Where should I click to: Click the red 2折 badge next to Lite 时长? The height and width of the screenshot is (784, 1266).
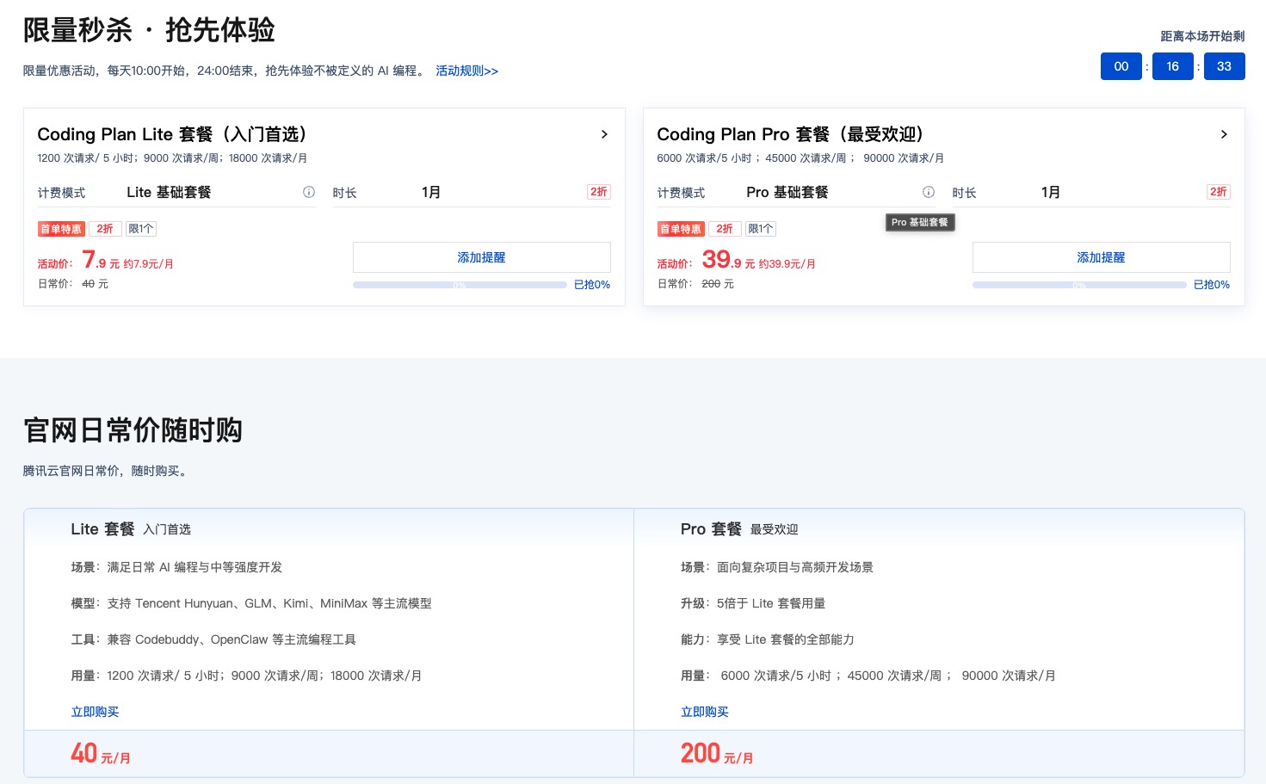[x=598, y=192]
